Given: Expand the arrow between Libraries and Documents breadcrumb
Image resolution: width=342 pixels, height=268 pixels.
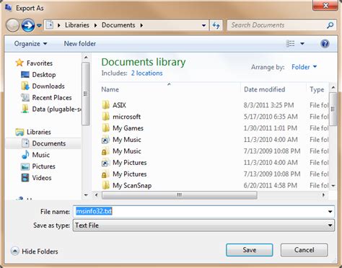Looking at the screenshot, I should point(95,25).
